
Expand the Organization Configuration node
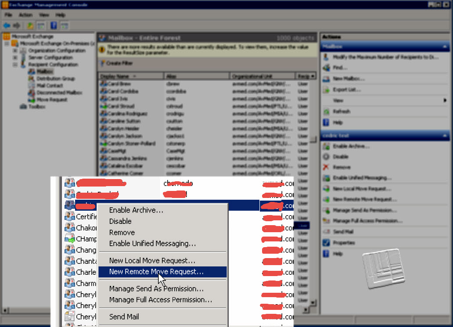(x=15, y=50)
